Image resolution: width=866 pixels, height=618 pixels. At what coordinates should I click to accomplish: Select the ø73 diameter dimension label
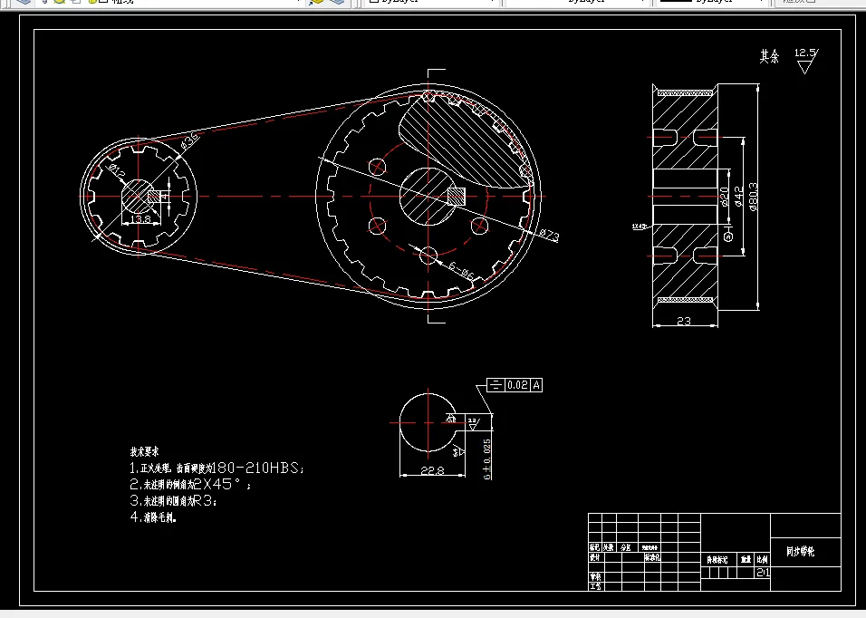549,236
